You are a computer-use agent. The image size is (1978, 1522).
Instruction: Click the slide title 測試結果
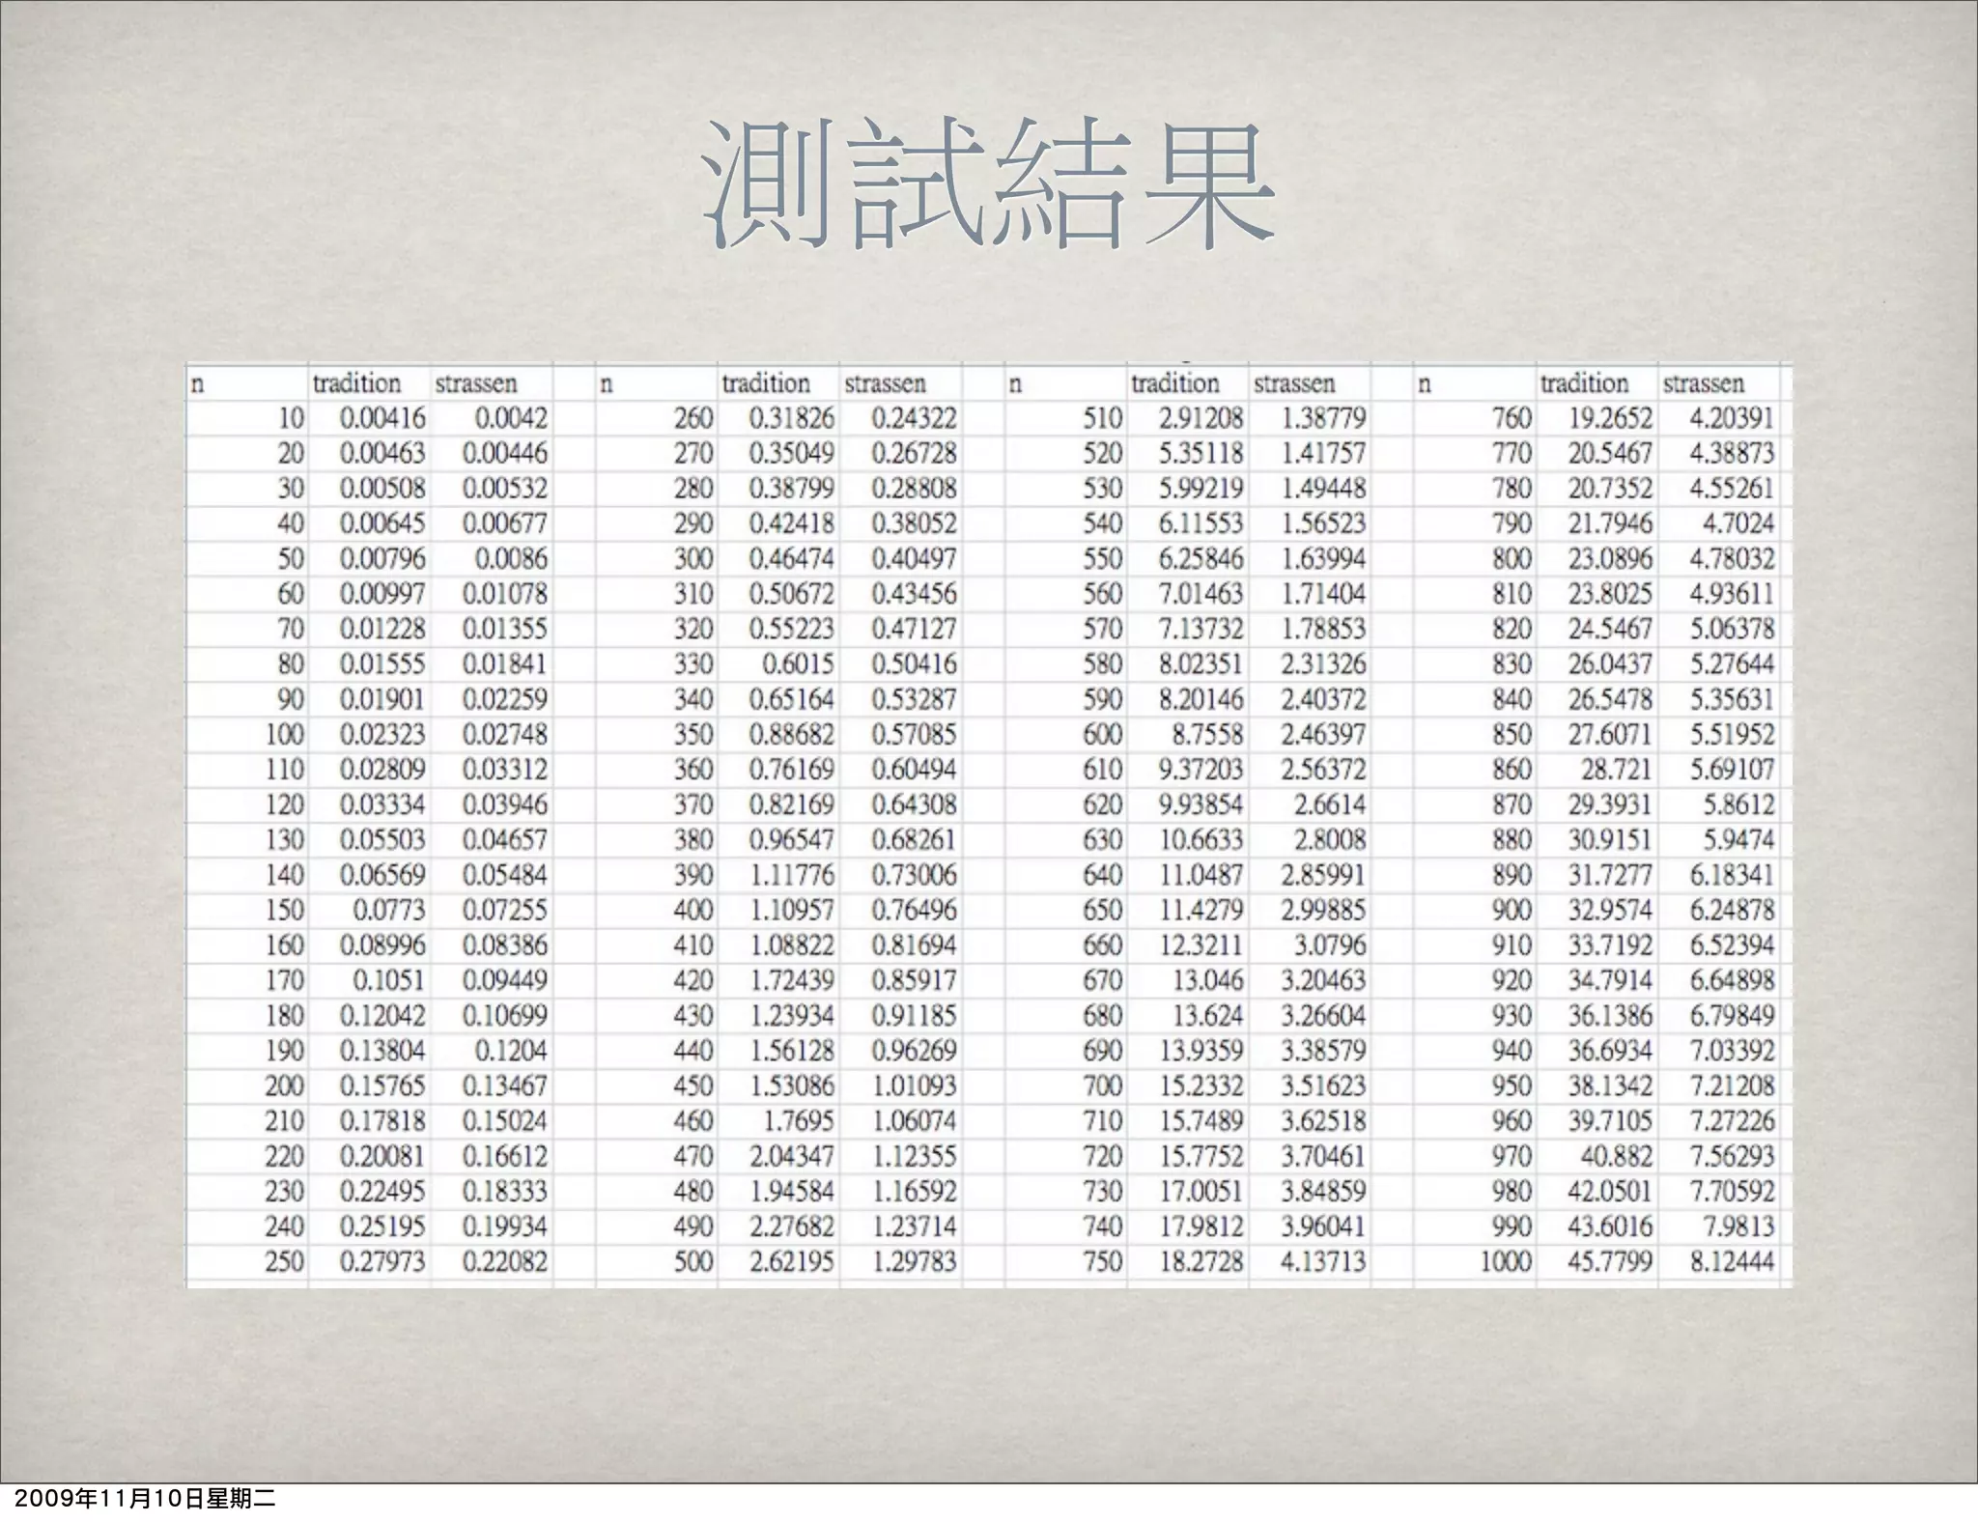pos(989,183)
